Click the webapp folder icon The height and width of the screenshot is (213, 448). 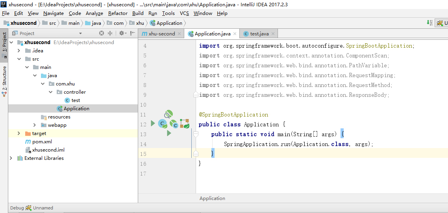tap(44, 125)
